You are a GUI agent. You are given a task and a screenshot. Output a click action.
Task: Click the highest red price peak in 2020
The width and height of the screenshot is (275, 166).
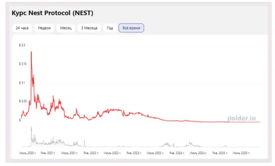coord(32,52)
